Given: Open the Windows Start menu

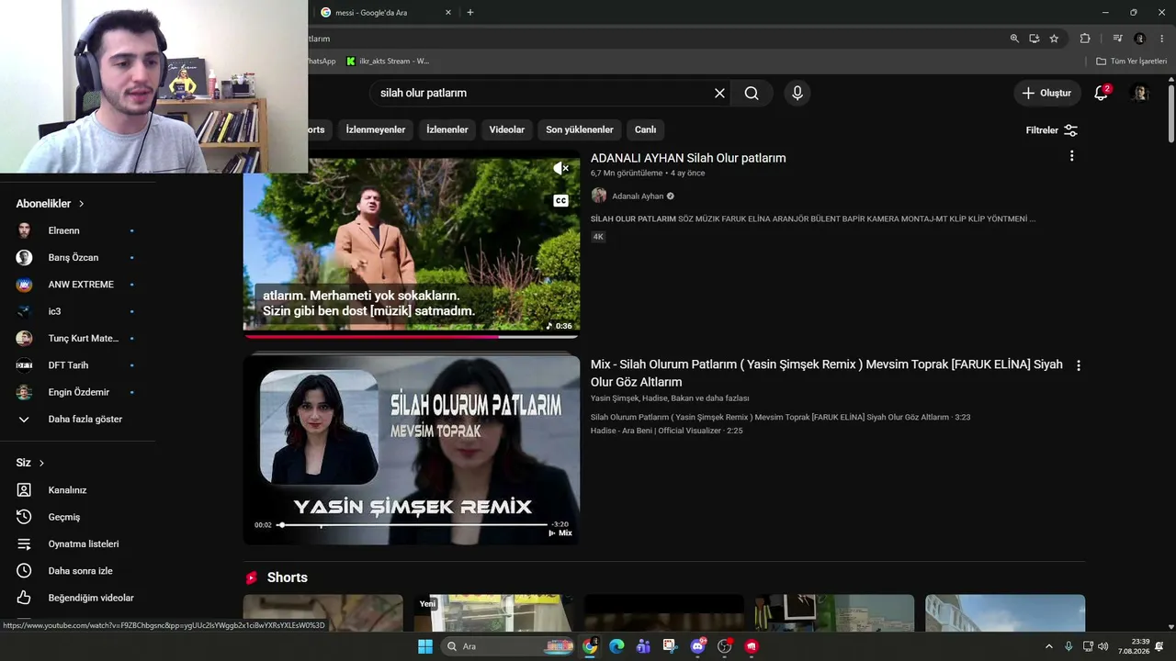Looking at the screenshot, I should [x=425, y=646].
